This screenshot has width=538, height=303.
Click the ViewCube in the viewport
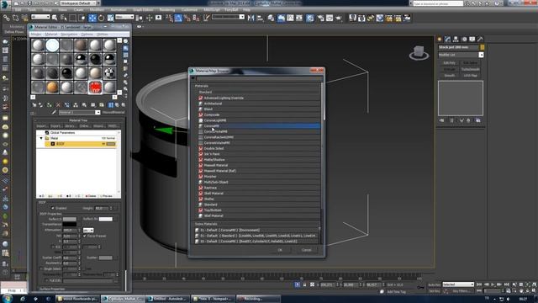click(x=419, y=52)
